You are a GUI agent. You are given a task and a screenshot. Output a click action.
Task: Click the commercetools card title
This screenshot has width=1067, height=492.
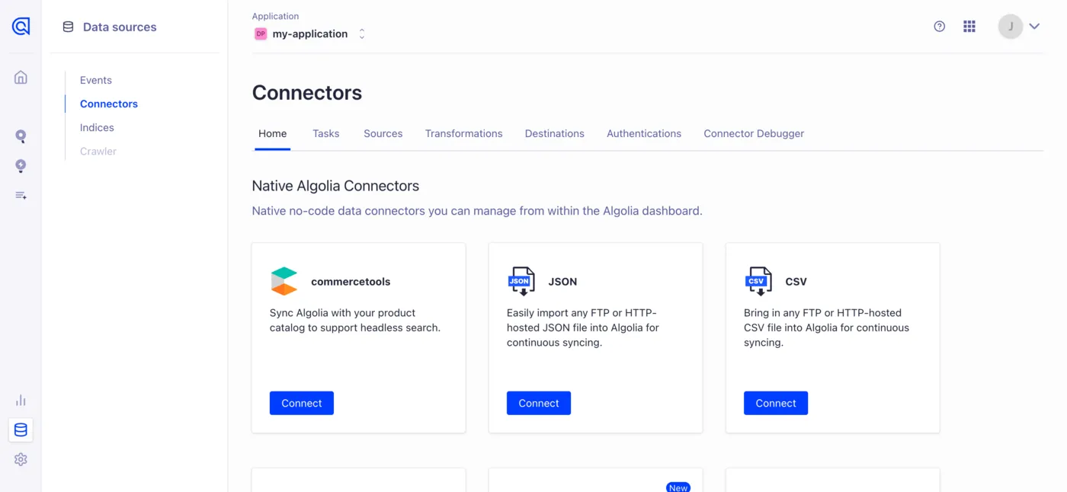[351, 281]
